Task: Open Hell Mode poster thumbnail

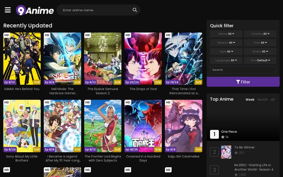Action: tap(62, 58)
